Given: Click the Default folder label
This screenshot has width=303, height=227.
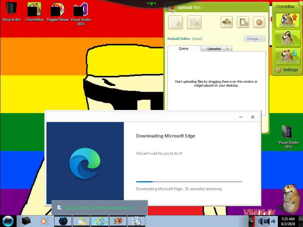Looking at the screenshot, I should click(x=179, y=39).
